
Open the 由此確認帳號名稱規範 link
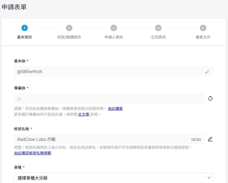(x=33, y=153)
